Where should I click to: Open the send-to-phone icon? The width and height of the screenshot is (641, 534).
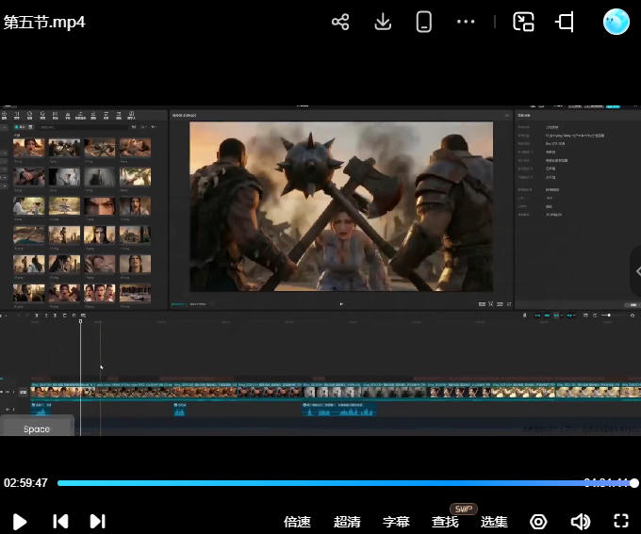[424, 22]
